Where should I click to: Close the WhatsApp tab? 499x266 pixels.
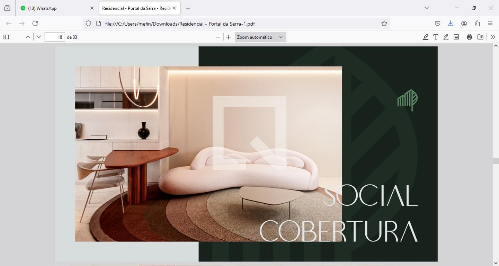[92, 8]
